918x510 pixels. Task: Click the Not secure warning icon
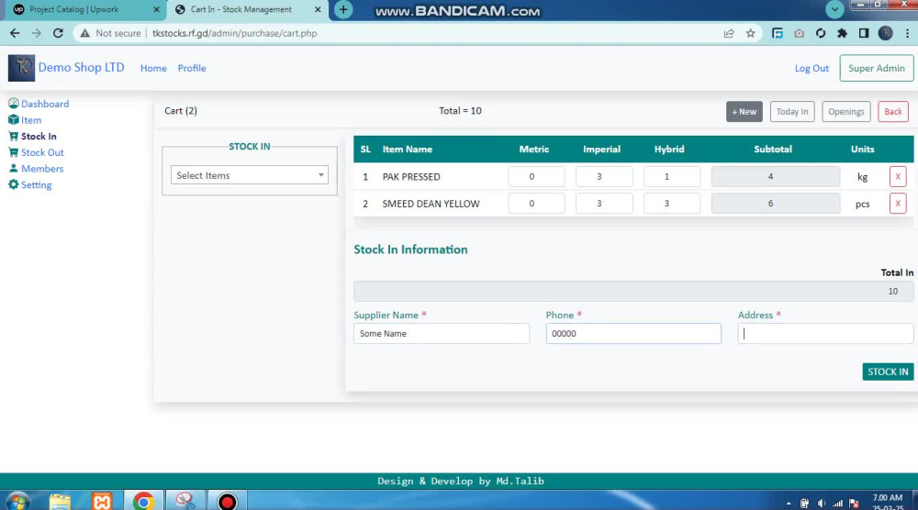tap(85, 33)
